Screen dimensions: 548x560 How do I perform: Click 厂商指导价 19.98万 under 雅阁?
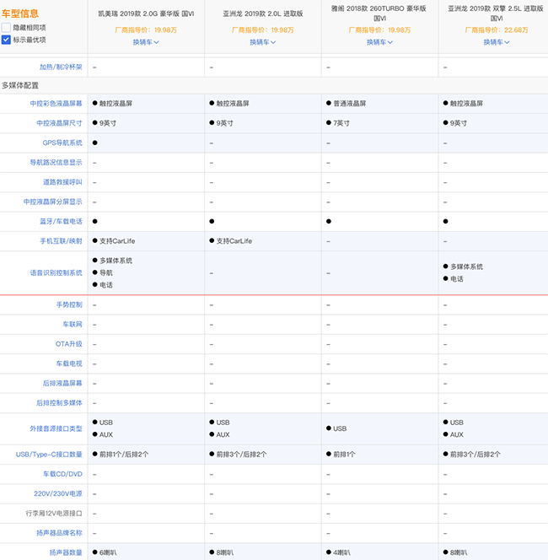tap(380, 30)
